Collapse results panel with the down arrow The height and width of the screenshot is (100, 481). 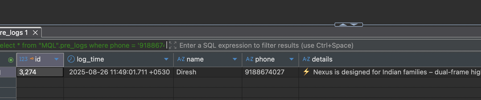coord(354,25)
